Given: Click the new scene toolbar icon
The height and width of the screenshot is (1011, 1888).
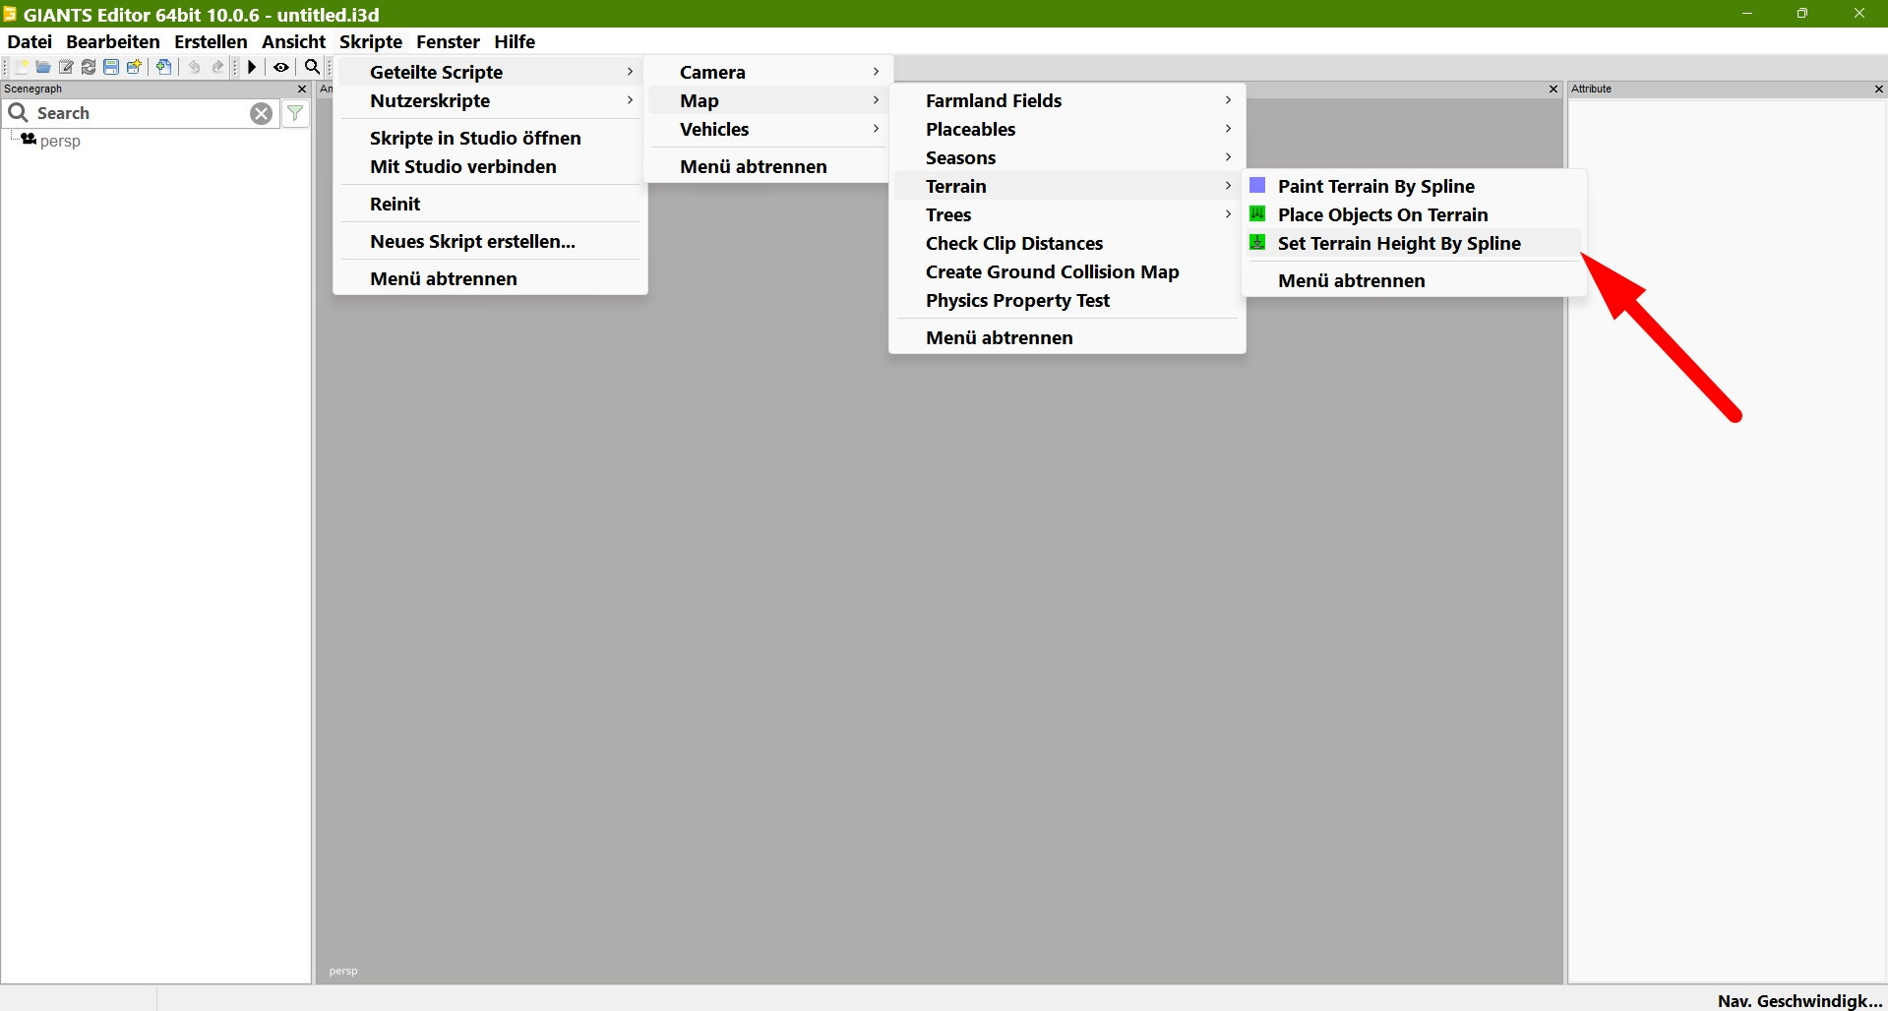Looking at the screenshot, I should tap(21, 67).
